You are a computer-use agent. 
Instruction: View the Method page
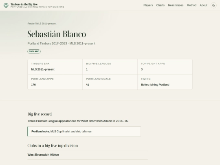pyautogui.click(x=191, y=5)
